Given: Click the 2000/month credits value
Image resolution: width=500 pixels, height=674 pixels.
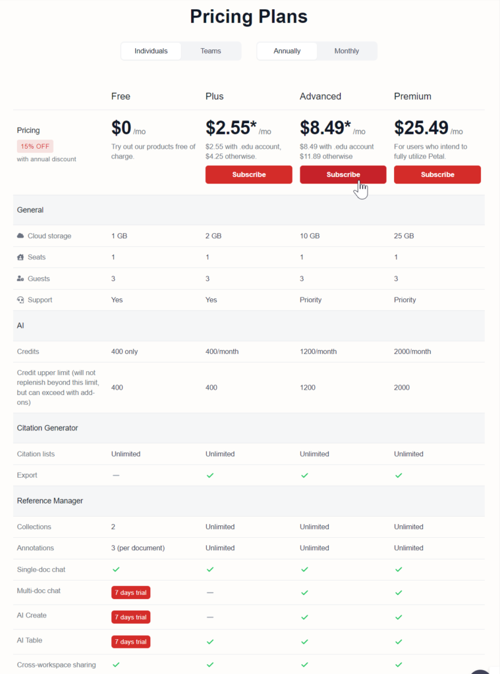Looking at the screenshot, I should click(x=412, y=351).
